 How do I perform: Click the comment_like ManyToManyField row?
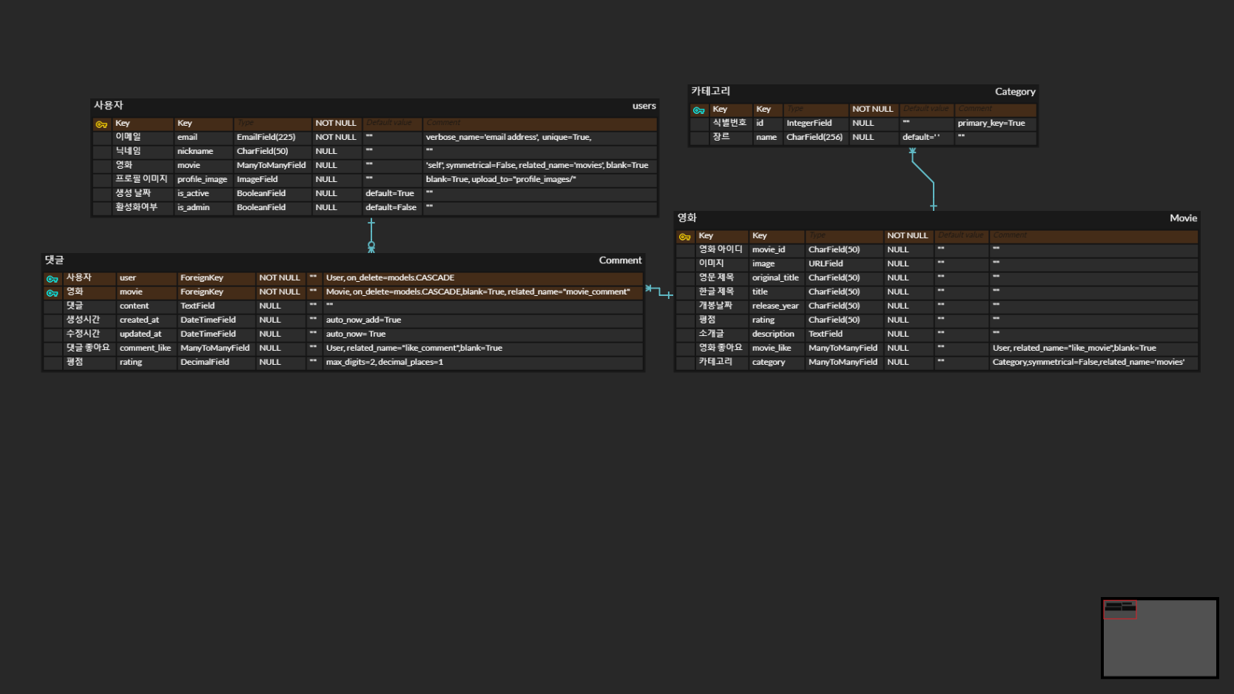[296, 348]
